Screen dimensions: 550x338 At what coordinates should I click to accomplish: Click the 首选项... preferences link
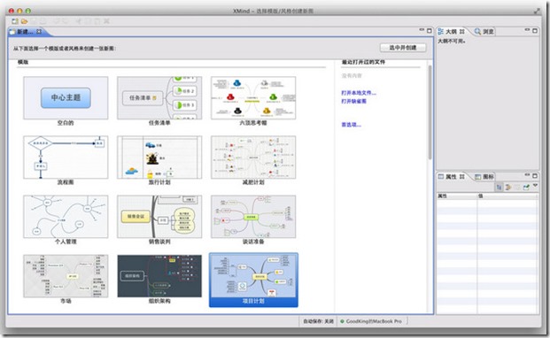click(x=351, y=125)
